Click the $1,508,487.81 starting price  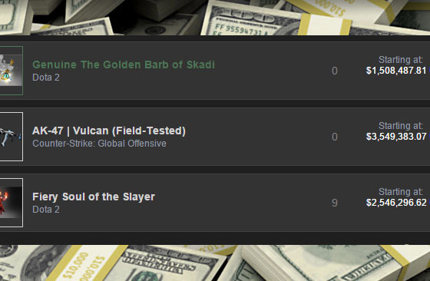396,71
